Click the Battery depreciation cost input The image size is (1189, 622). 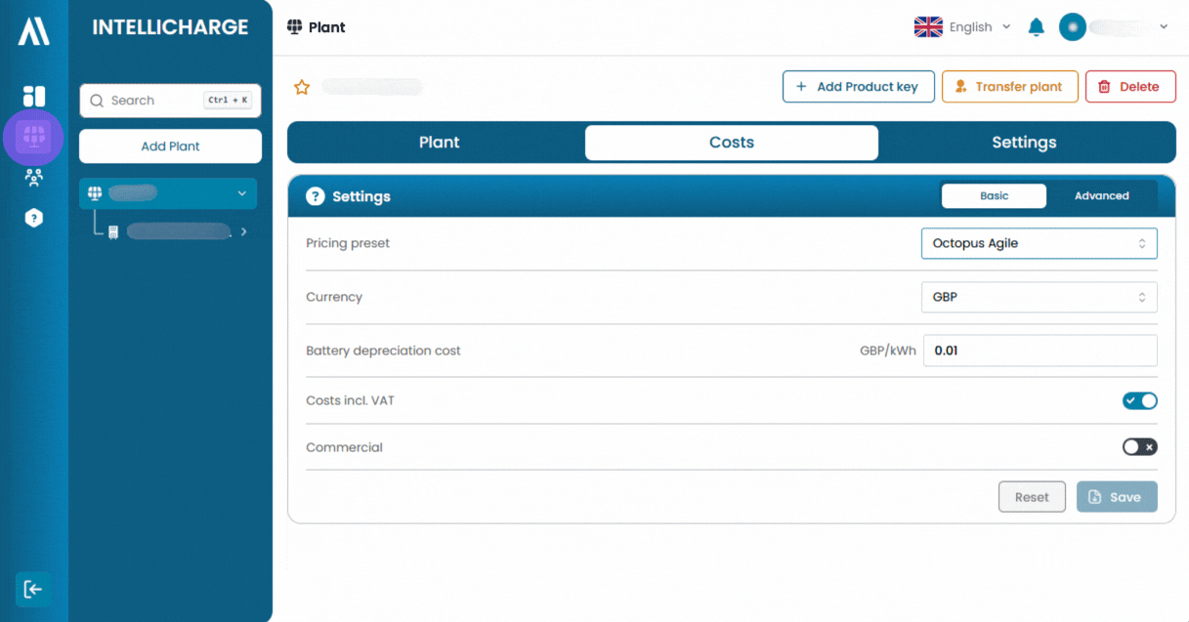pos(1040,351)
